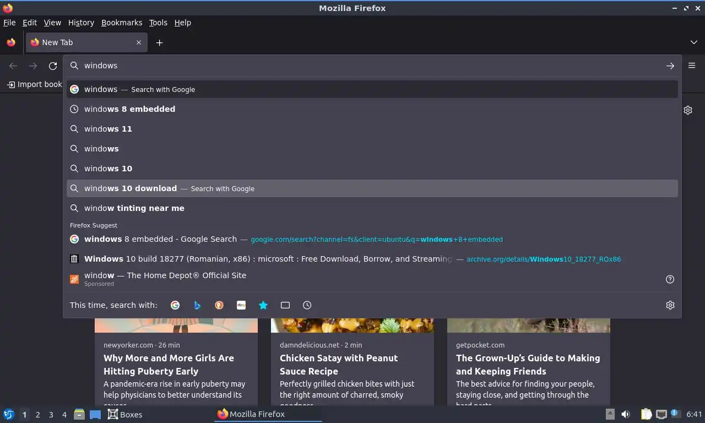Search history using clock icon

click(x=307, y=305)
